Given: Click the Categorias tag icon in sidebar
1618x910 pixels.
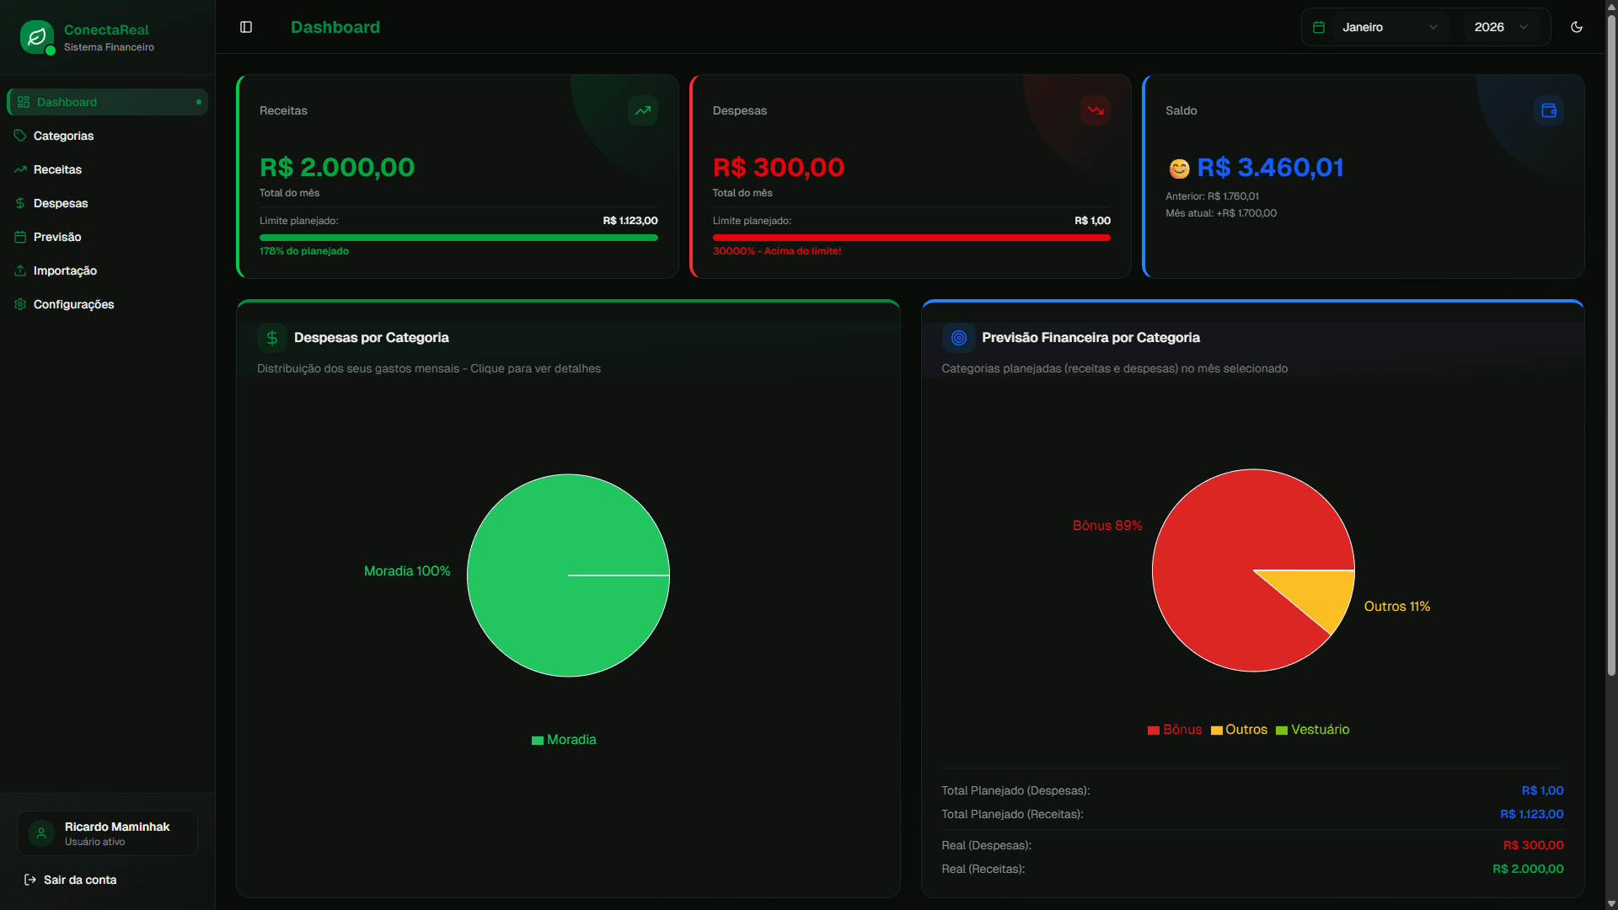Looking at the screenshot, I should click(20, 136).
